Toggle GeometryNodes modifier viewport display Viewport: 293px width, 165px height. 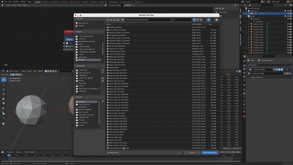(x=279, y=70)
